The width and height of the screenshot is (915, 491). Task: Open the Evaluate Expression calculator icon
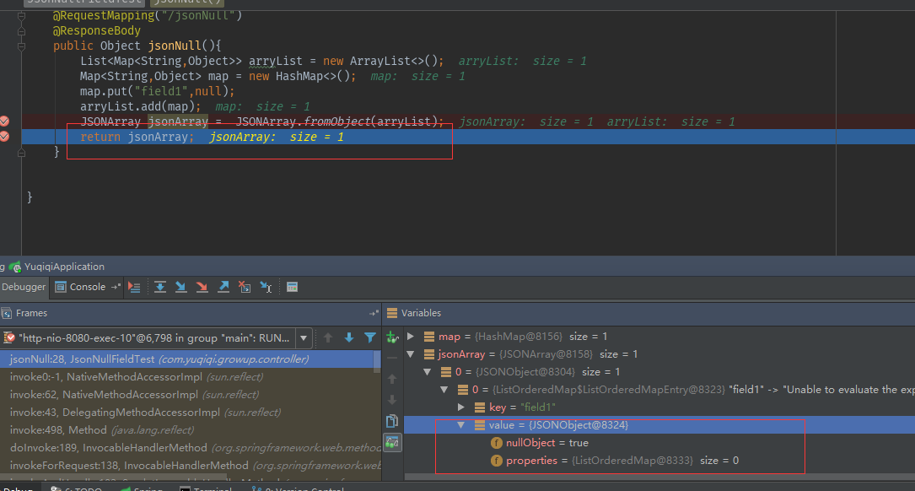[293, 287]
